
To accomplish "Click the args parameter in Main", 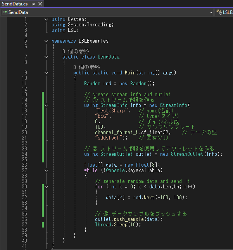I will click(x=168, y=73).
